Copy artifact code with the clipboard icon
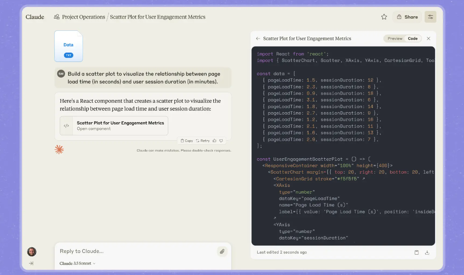This screenshot has width=464, height=275. 417,252
